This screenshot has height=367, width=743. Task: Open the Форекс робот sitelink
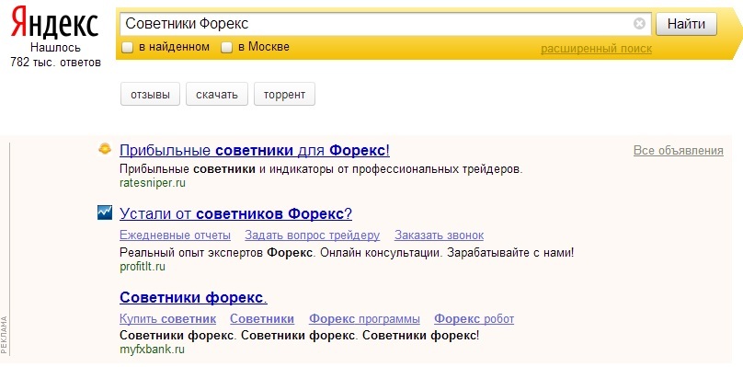(474, 319)
